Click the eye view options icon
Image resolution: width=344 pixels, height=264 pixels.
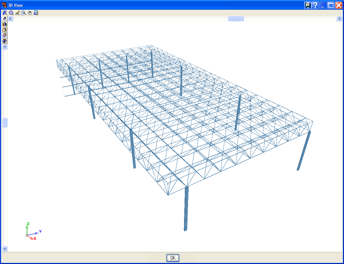click(x=5, y=41)
